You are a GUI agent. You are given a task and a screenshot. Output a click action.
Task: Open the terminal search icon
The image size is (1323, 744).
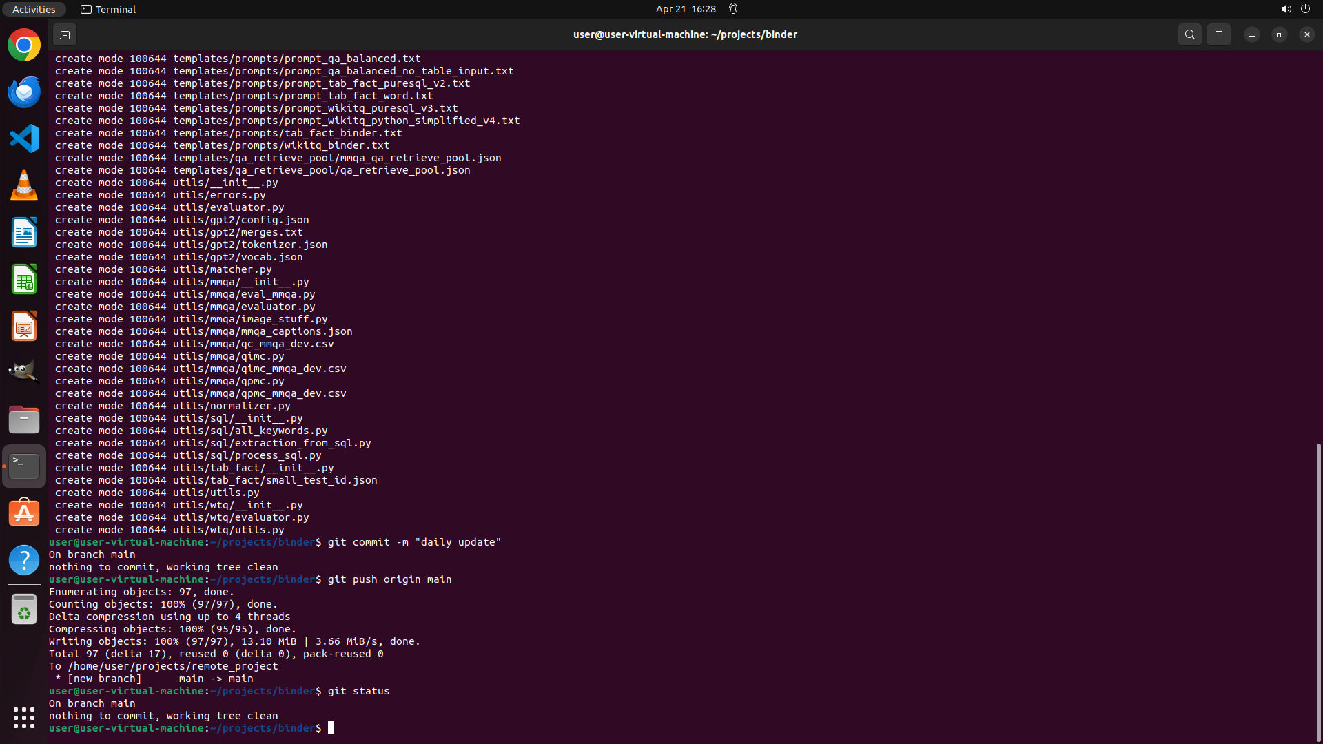pos(1189,34)
